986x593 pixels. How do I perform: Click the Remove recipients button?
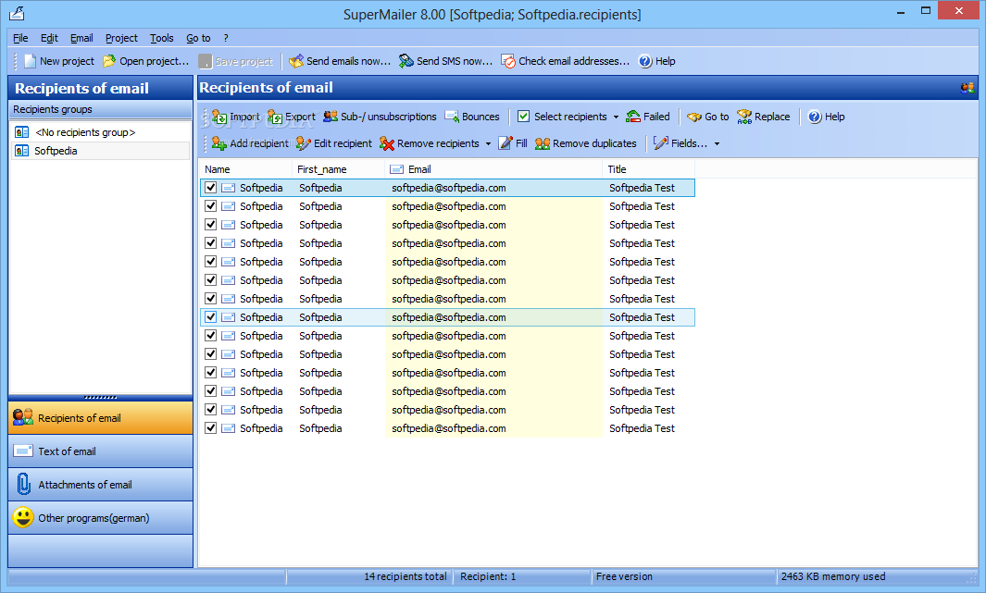tap(430, 143)
